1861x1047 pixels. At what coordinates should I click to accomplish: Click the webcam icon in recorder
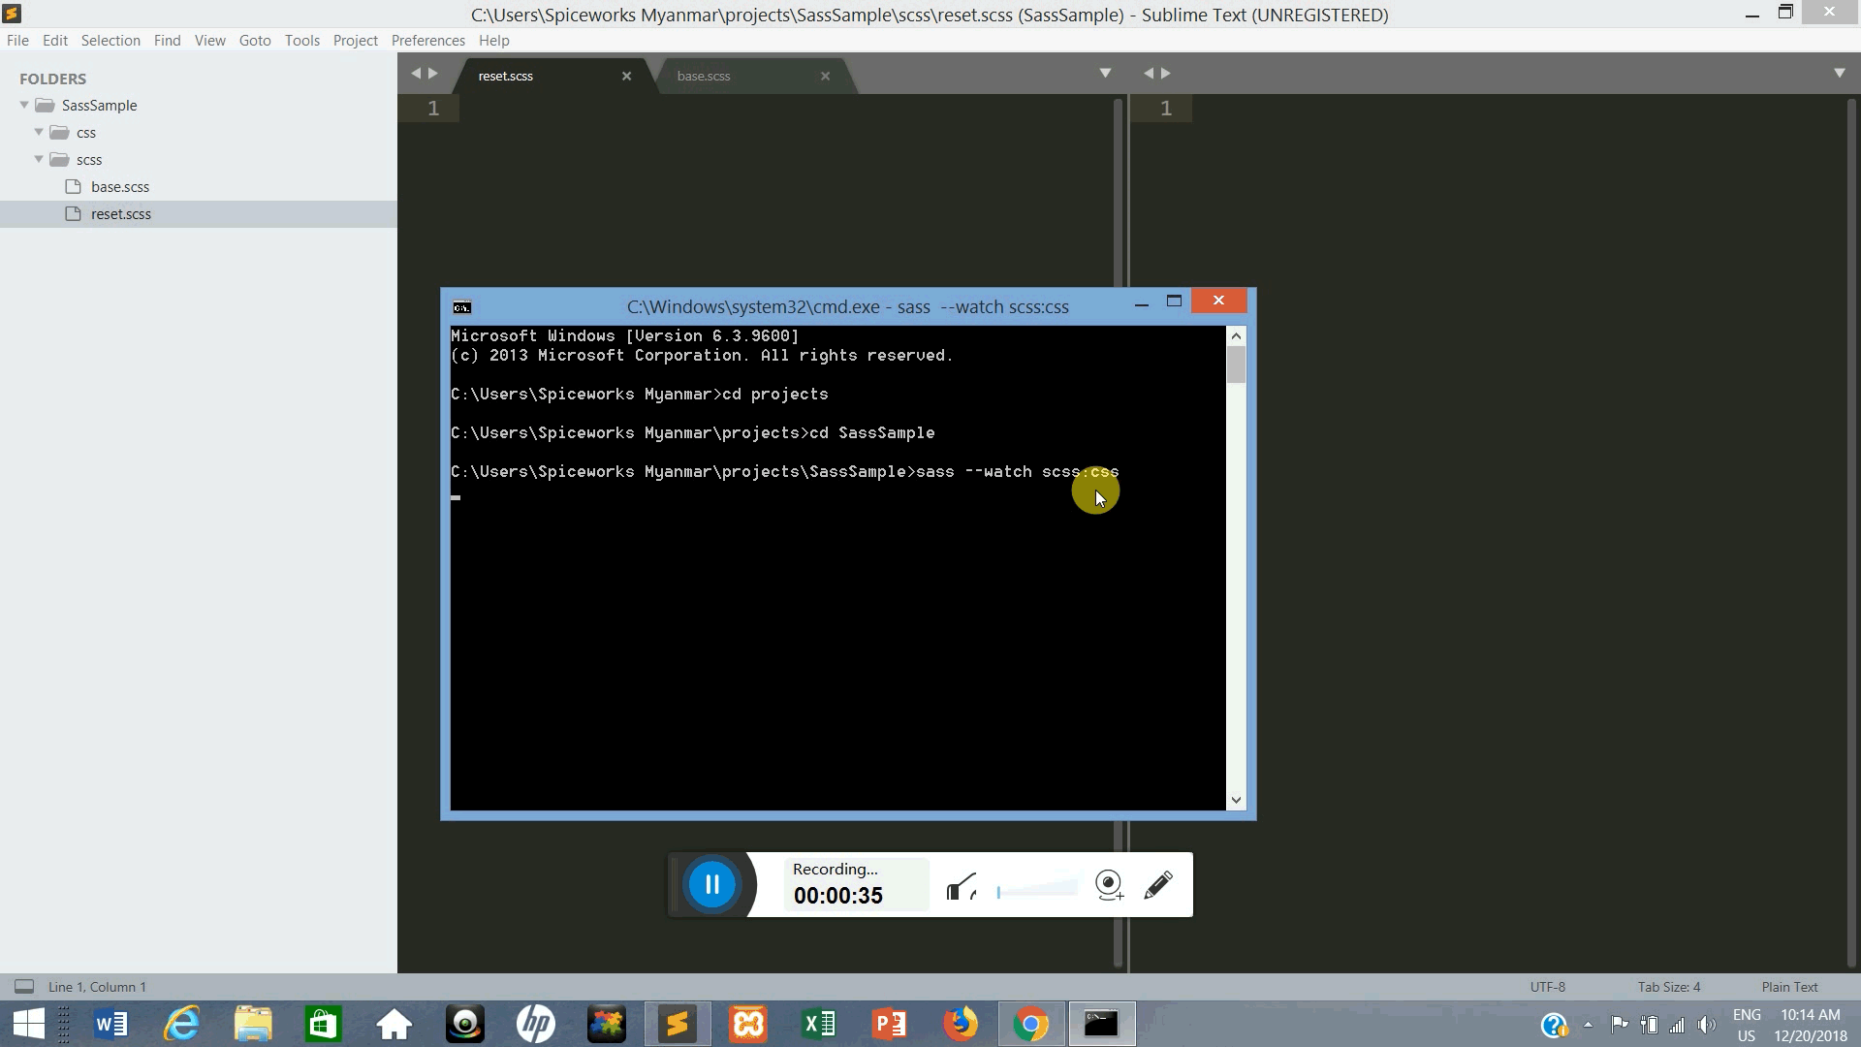pos(1109,884)
